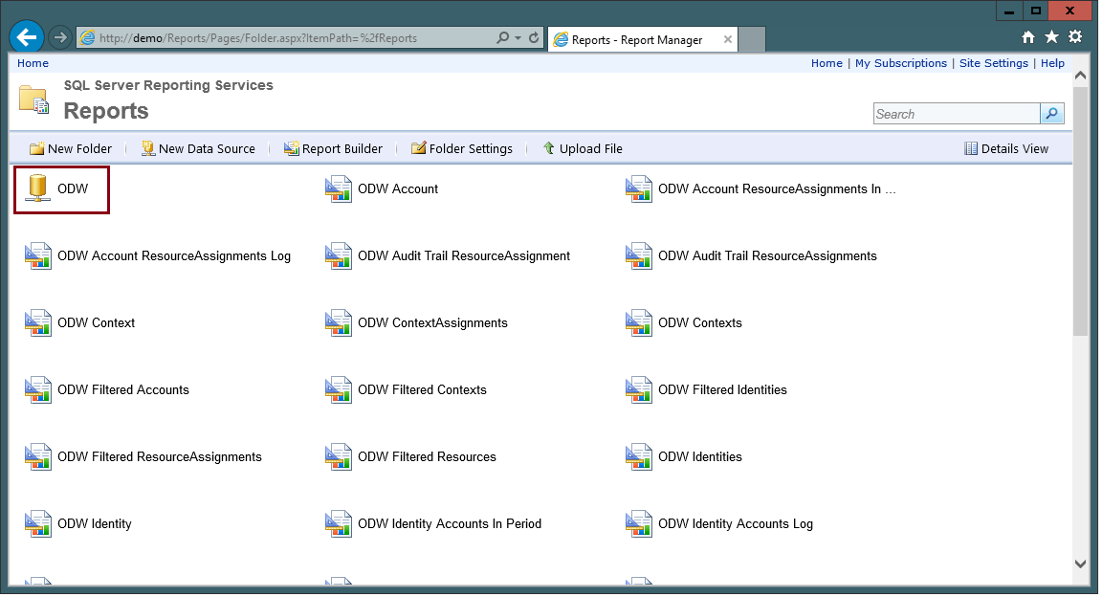
Task: Open the ODW data source icon
Action: (37, 188)
